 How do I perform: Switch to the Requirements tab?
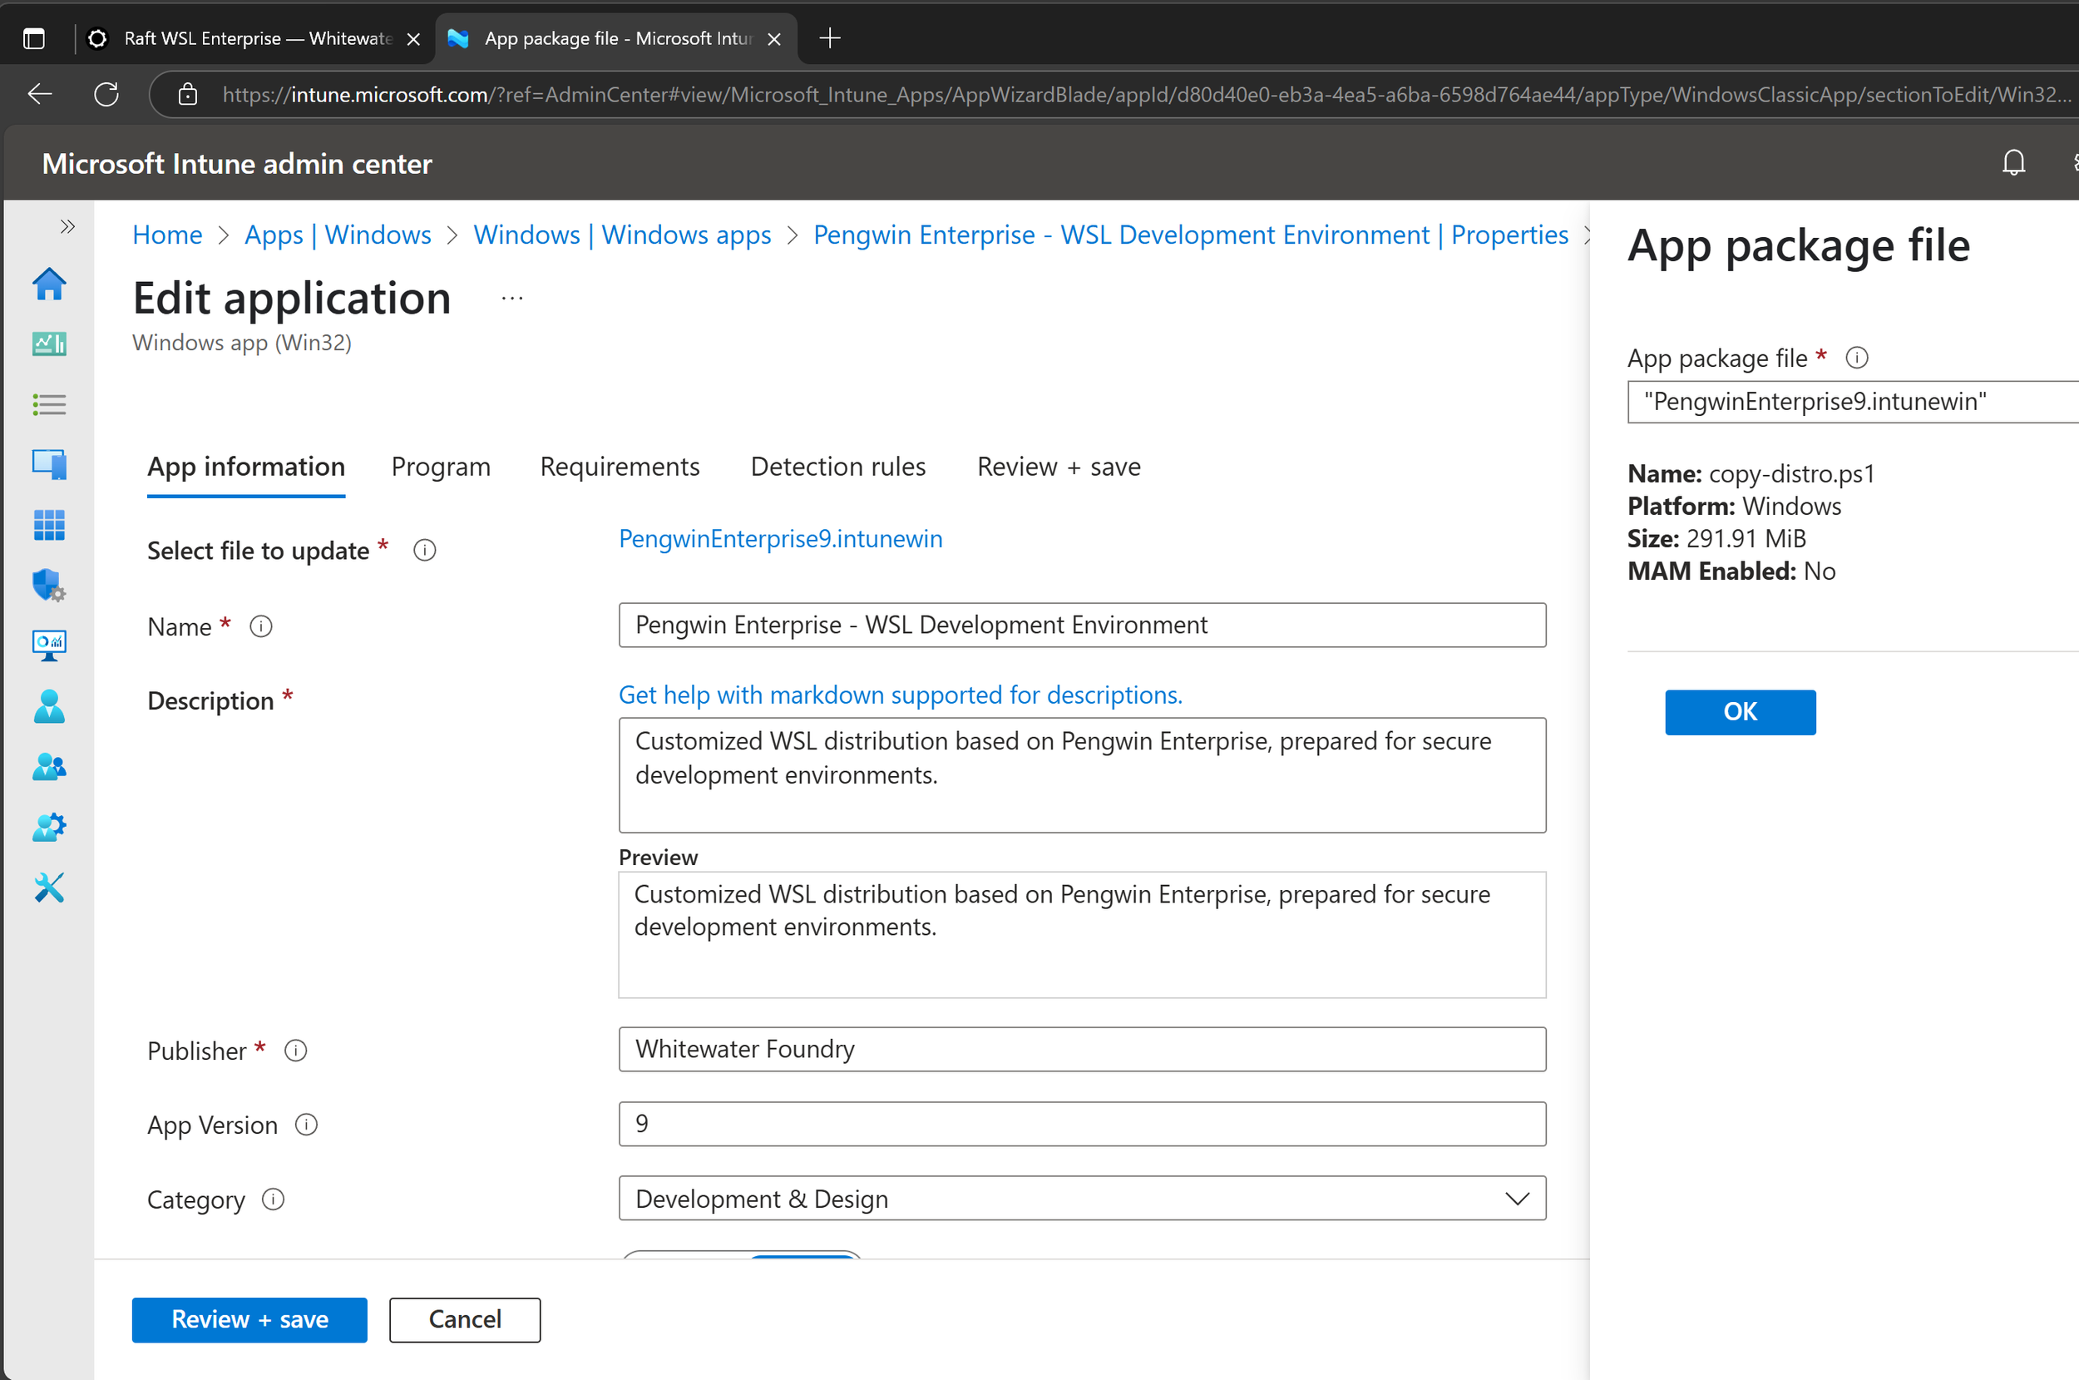pos(620,467)
